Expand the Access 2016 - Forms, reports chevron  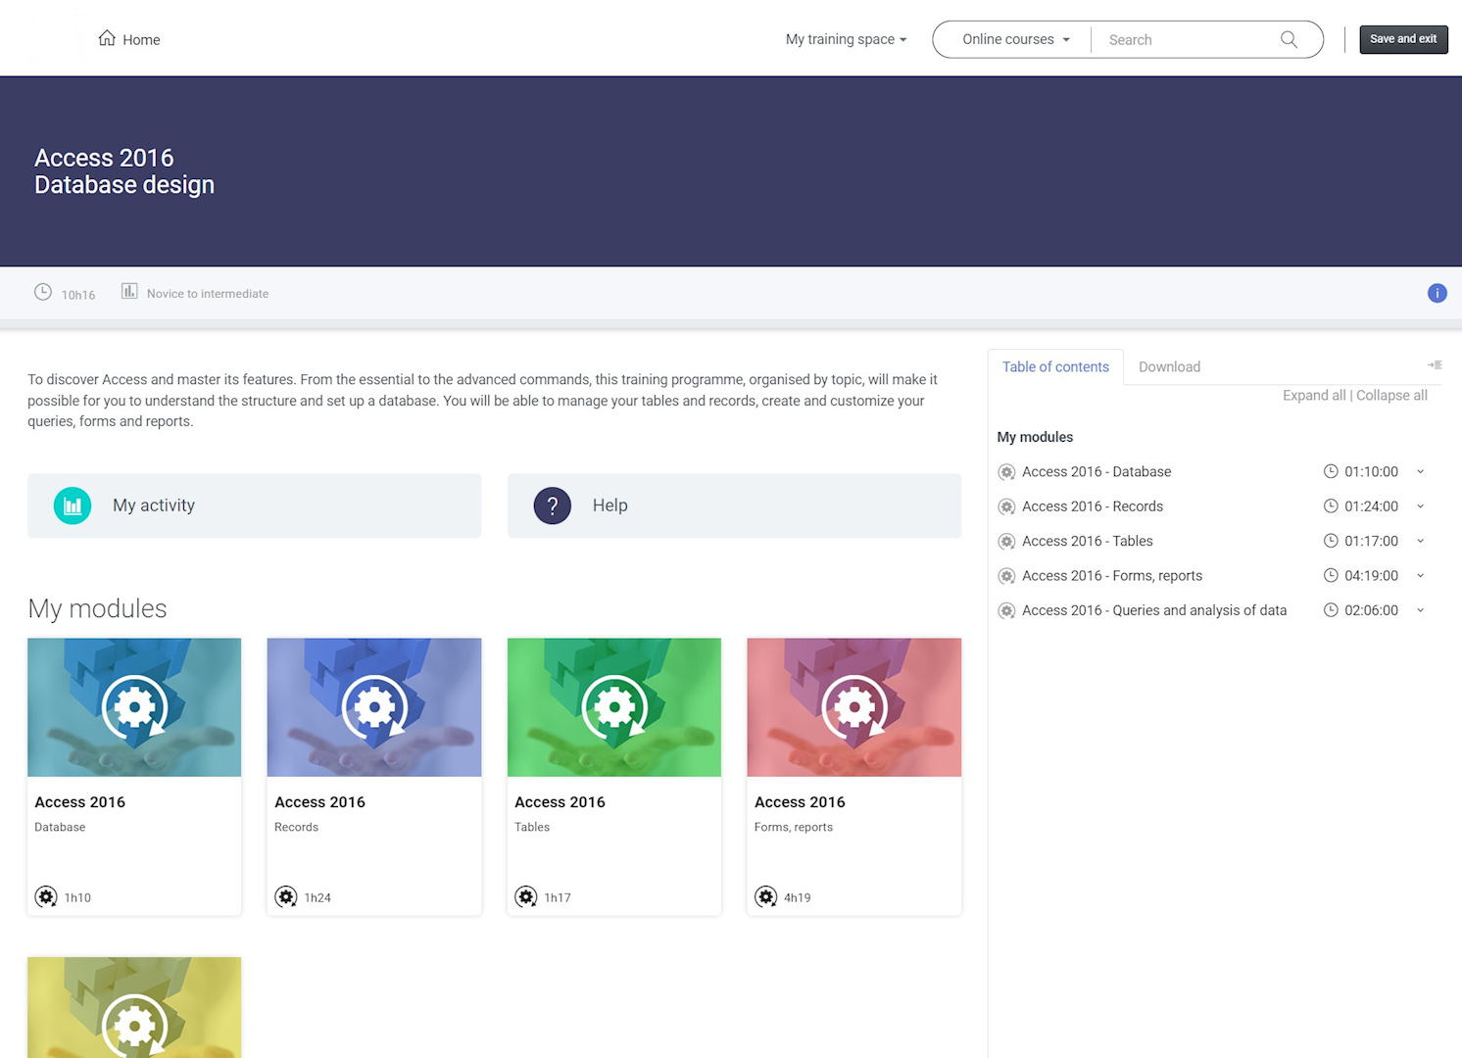click(x=1420, y=576)
